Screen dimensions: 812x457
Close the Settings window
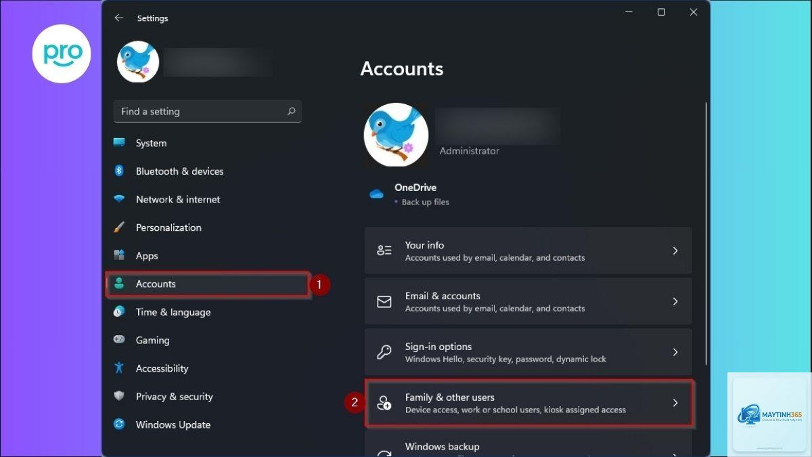click(694, 12)
